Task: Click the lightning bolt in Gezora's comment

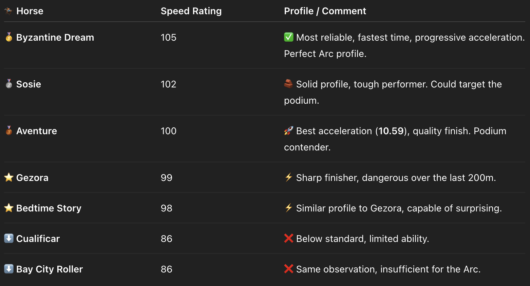Action: pyautogui.click(x=289, y=177)
